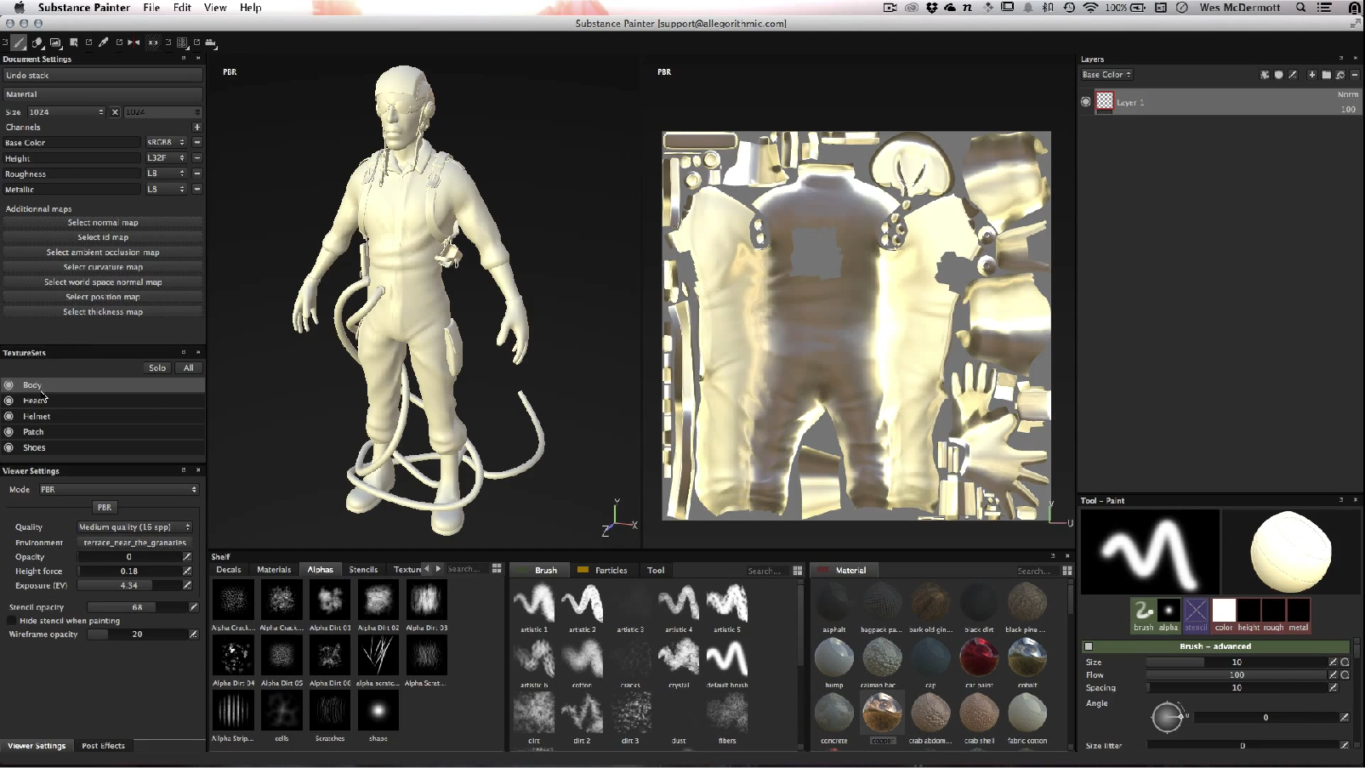1365x768 pixels.
Task: Click the remove layer minus icon
Action: pos(1355,75)
